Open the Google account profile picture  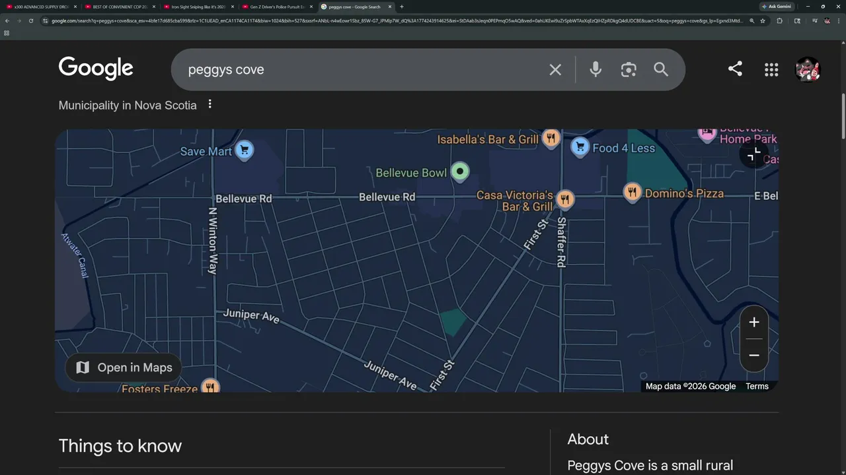pyautogui.click(x=808, y=69)
